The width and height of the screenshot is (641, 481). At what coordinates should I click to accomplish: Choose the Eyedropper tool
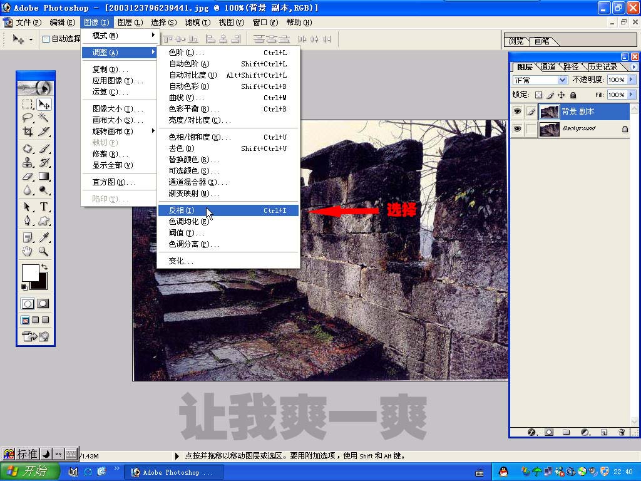(44, 237)
